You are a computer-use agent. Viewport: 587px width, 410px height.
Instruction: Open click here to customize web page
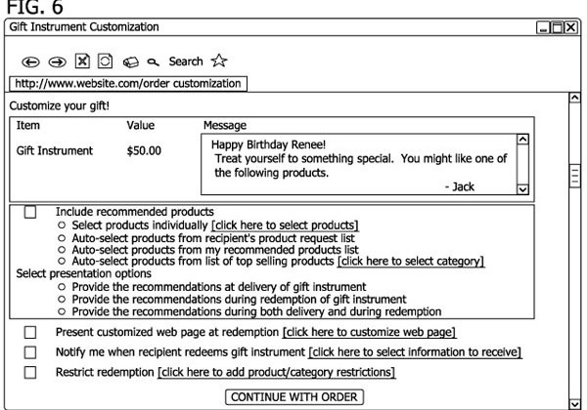click(369, 332)
